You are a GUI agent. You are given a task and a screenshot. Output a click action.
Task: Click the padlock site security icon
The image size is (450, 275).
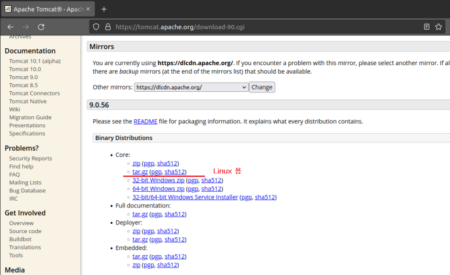[x=108, y=27]
